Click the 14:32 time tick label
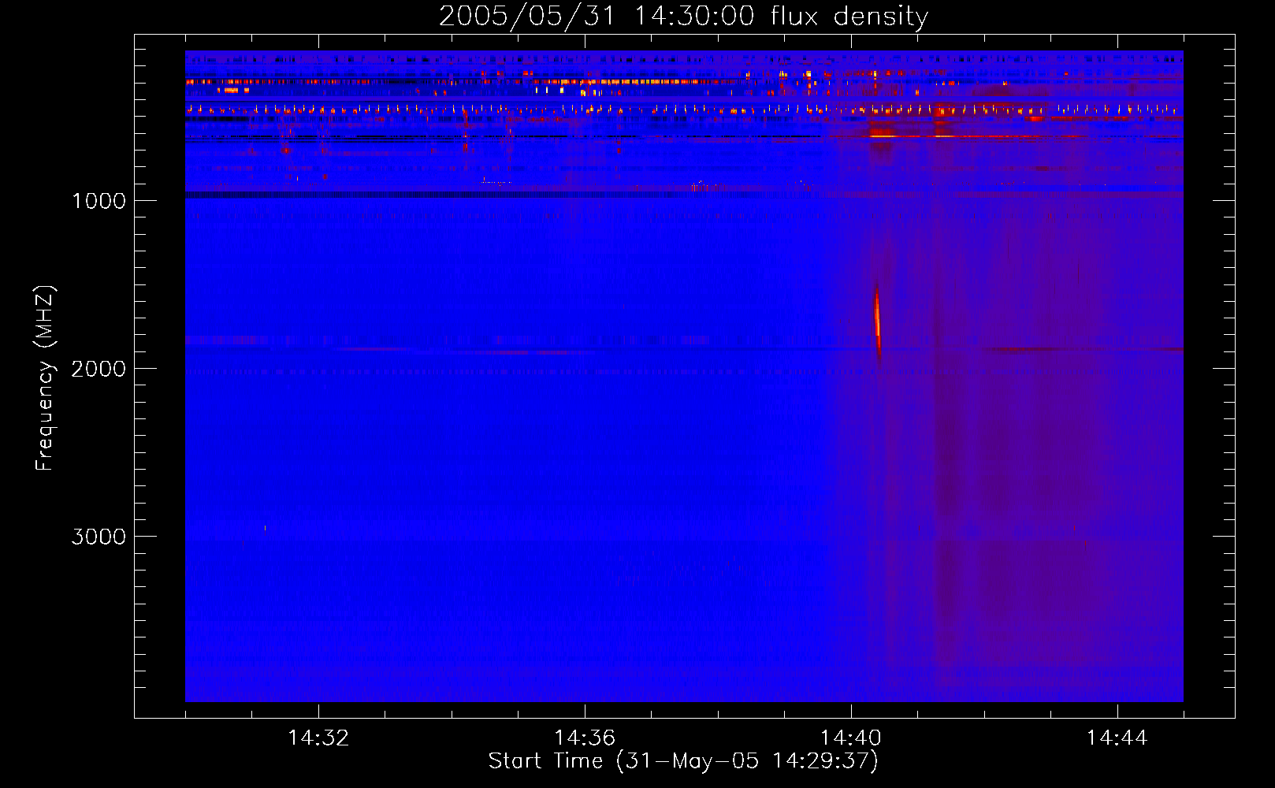1275x788 pixels. coord(318,738)
